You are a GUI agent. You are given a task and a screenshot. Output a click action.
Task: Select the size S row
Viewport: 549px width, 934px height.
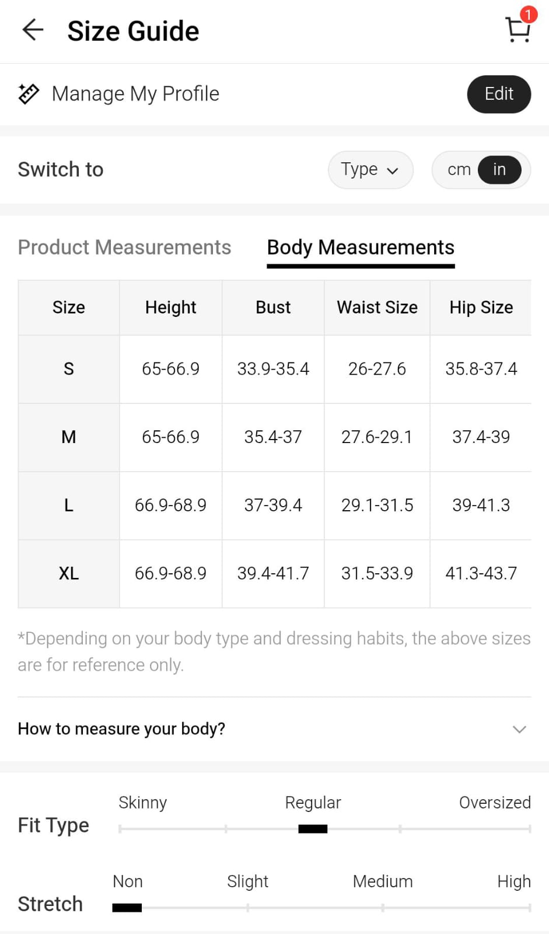(x=69, y=369)
